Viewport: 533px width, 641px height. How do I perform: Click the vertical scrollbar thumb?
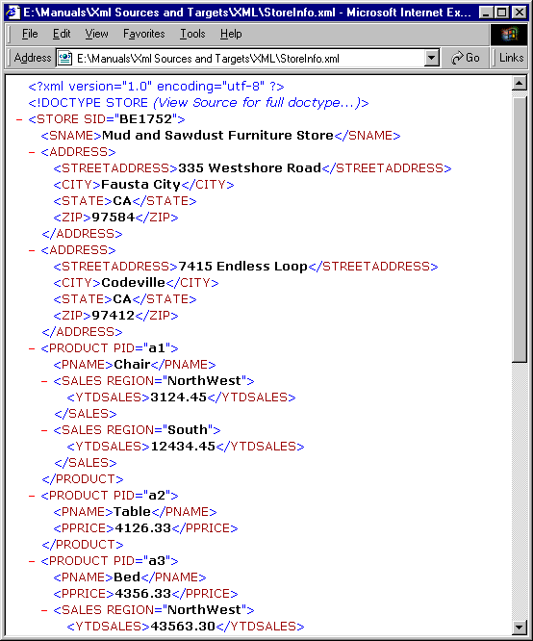click(519, 229)
